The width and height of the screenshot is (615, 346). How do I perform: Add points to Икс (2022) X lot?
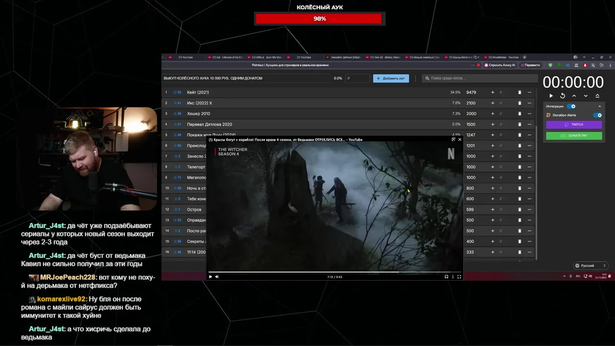pyautogui.click(x=492, y=103)
